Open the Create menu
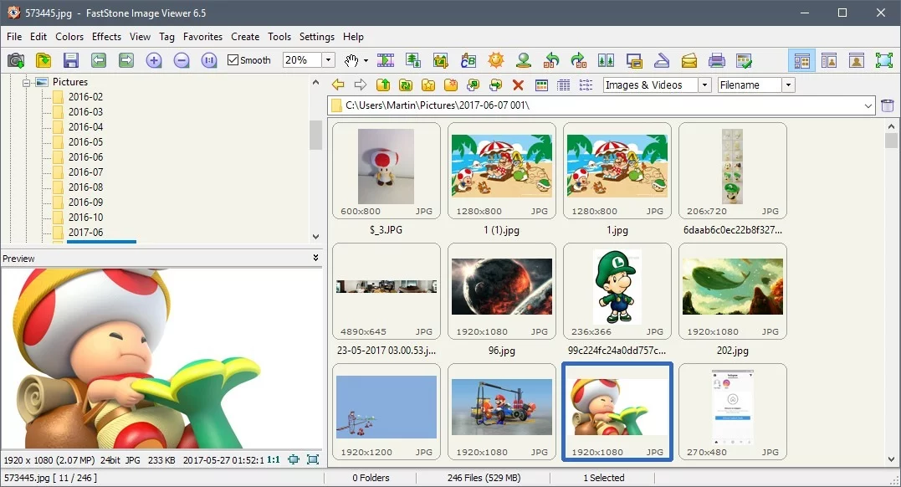 tap(245, 37)
